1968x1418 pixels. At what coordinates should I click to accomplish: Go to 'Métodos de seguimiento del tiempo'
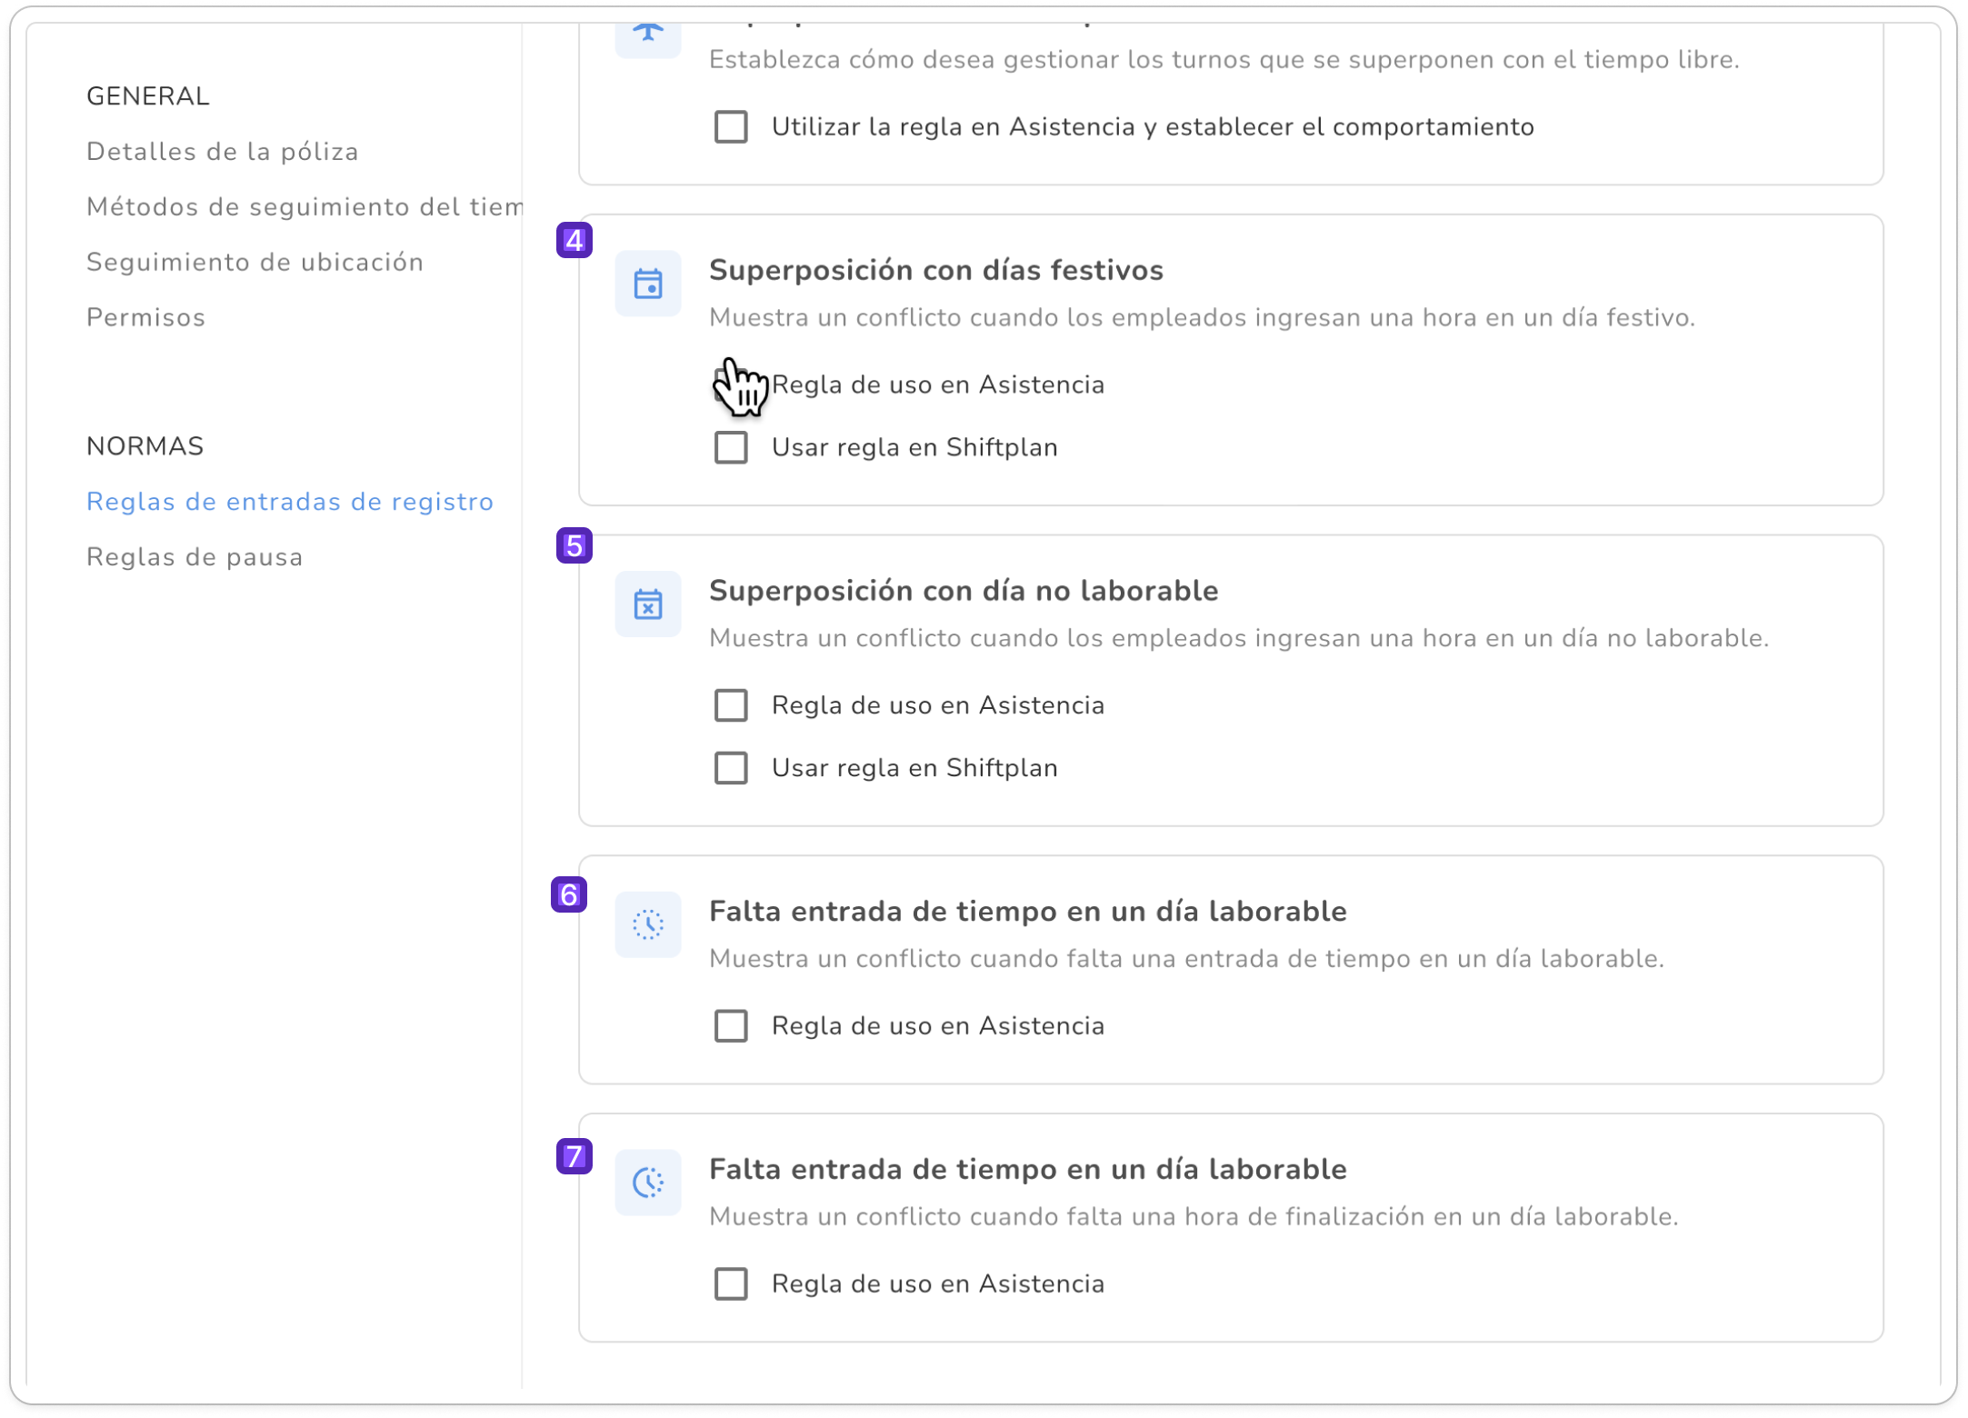click(305, 207)
